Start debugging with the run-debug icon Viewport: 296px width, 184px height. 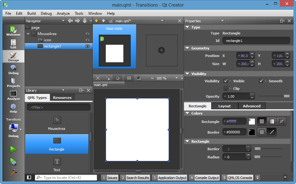tap(13, 161)
